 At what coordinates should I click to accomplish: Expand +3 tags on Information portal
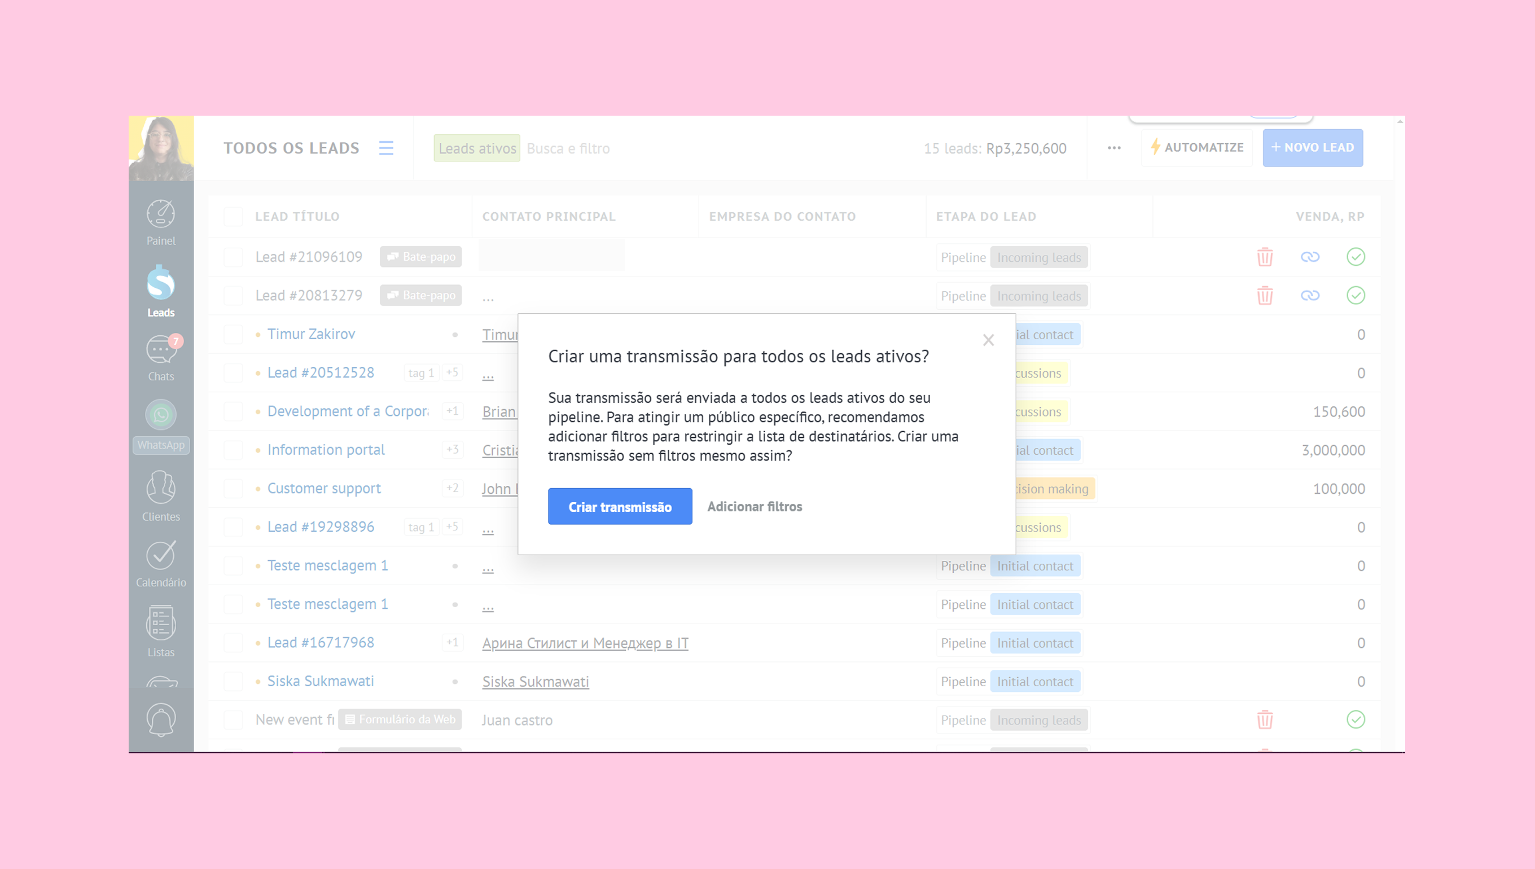453,450
